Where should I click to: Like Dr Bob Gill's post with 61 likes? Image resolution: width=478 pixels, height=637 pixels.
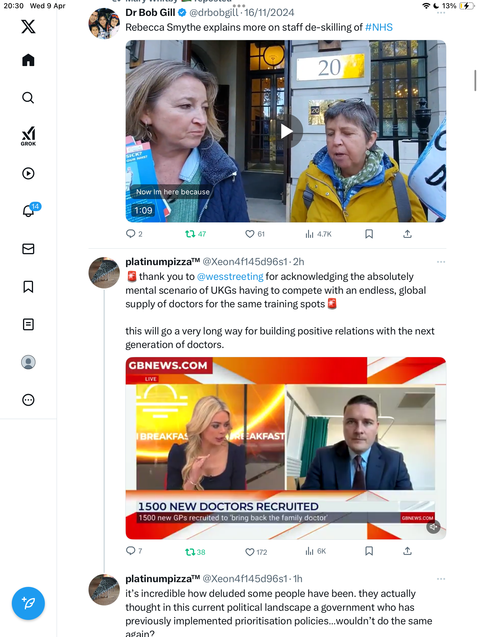255,234
